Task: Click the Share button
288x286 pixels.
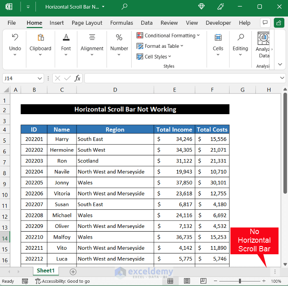Action: 279,23
